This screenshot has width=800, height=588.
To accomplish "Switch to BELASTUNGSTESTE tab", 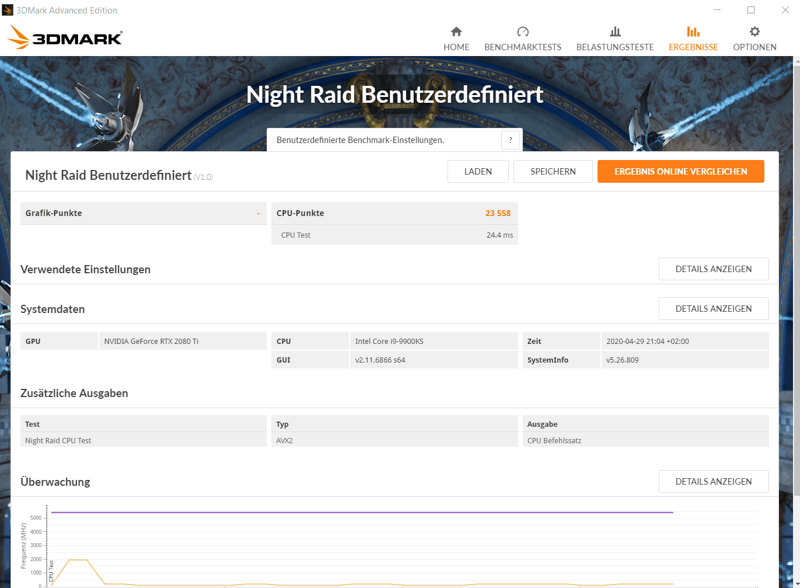I will click(615, 39).
